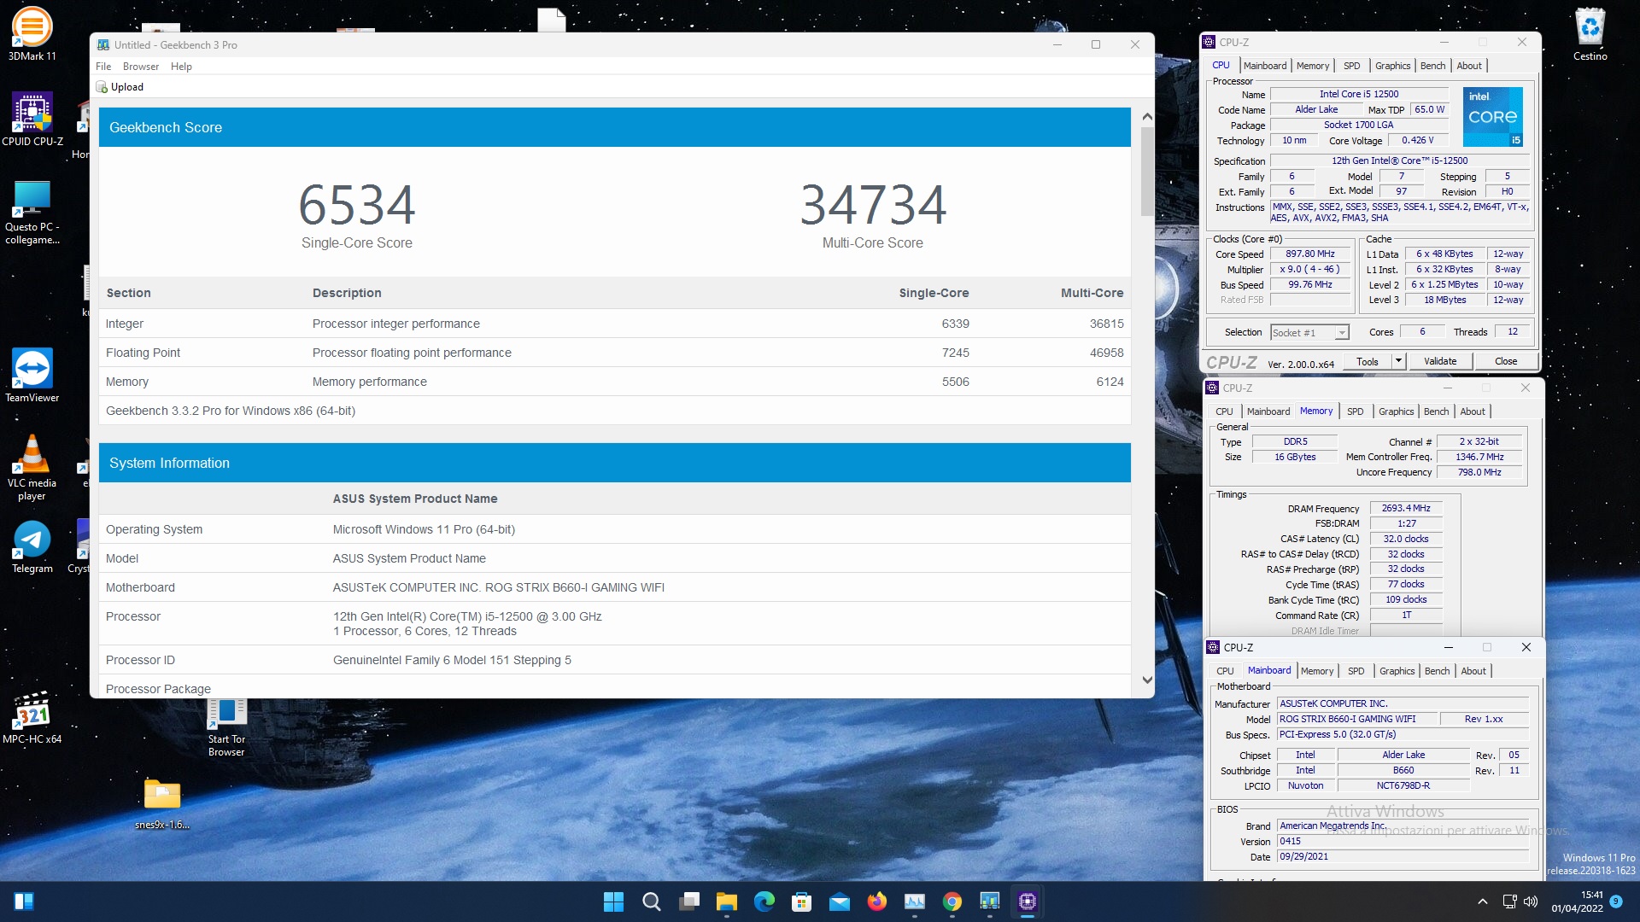Click the Intel Core i5 12500 name field
Image resolution: width=1640 pixels, height=922 pixels.
1359,94
